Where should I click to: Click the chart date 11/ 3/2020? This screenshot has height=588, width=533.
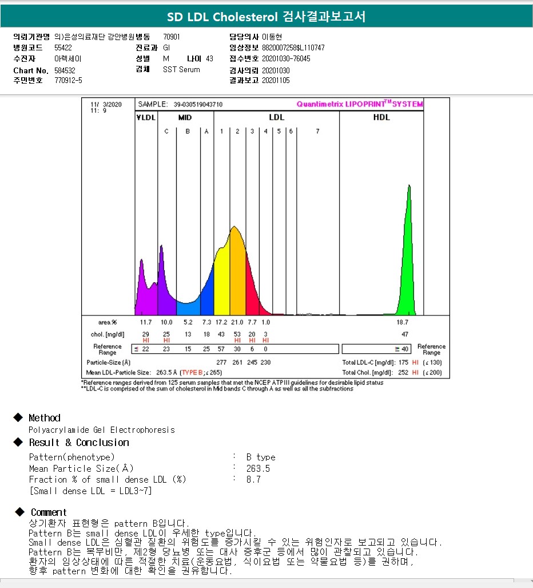coord(106,104)
